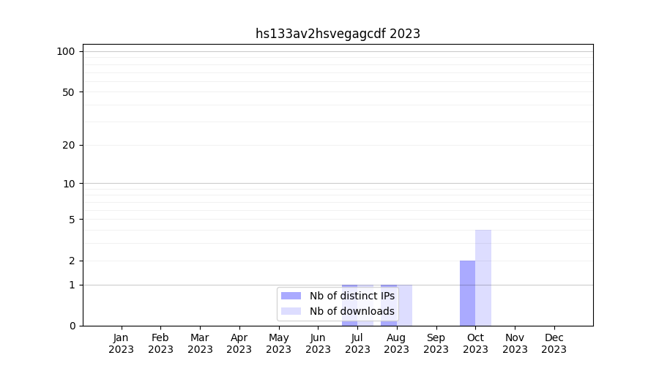Pick the May 2023 x-axis label
This screenshot has width=659, height=366.
coord(278,343)
